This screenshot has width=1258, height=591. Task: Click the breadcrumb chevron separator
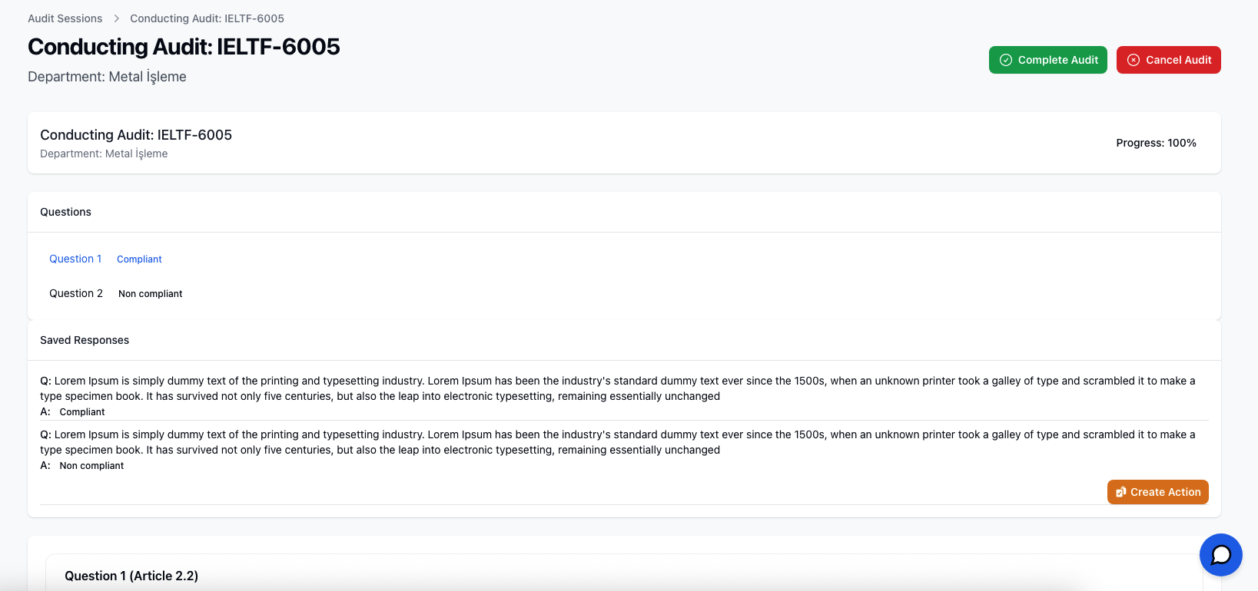tap(117, 18)
